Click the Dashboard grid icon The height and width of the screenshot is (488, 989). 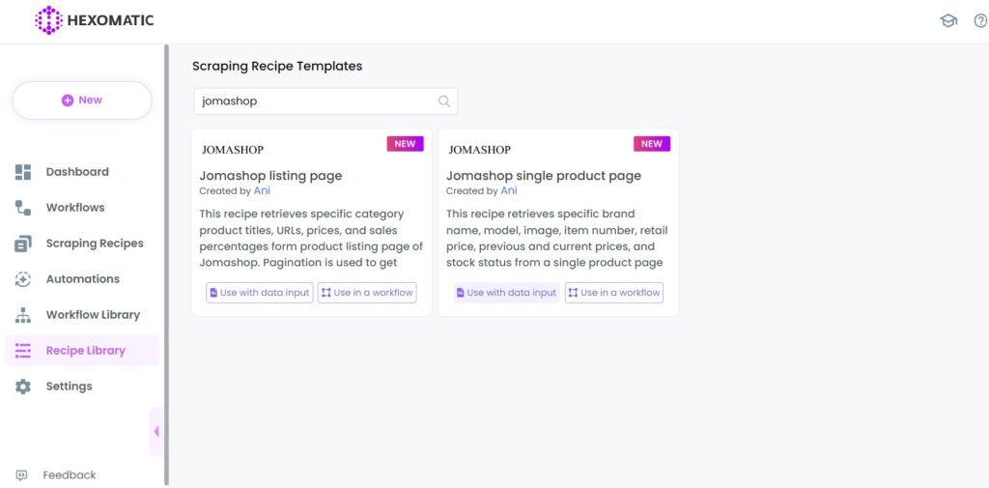pos(23,172)
